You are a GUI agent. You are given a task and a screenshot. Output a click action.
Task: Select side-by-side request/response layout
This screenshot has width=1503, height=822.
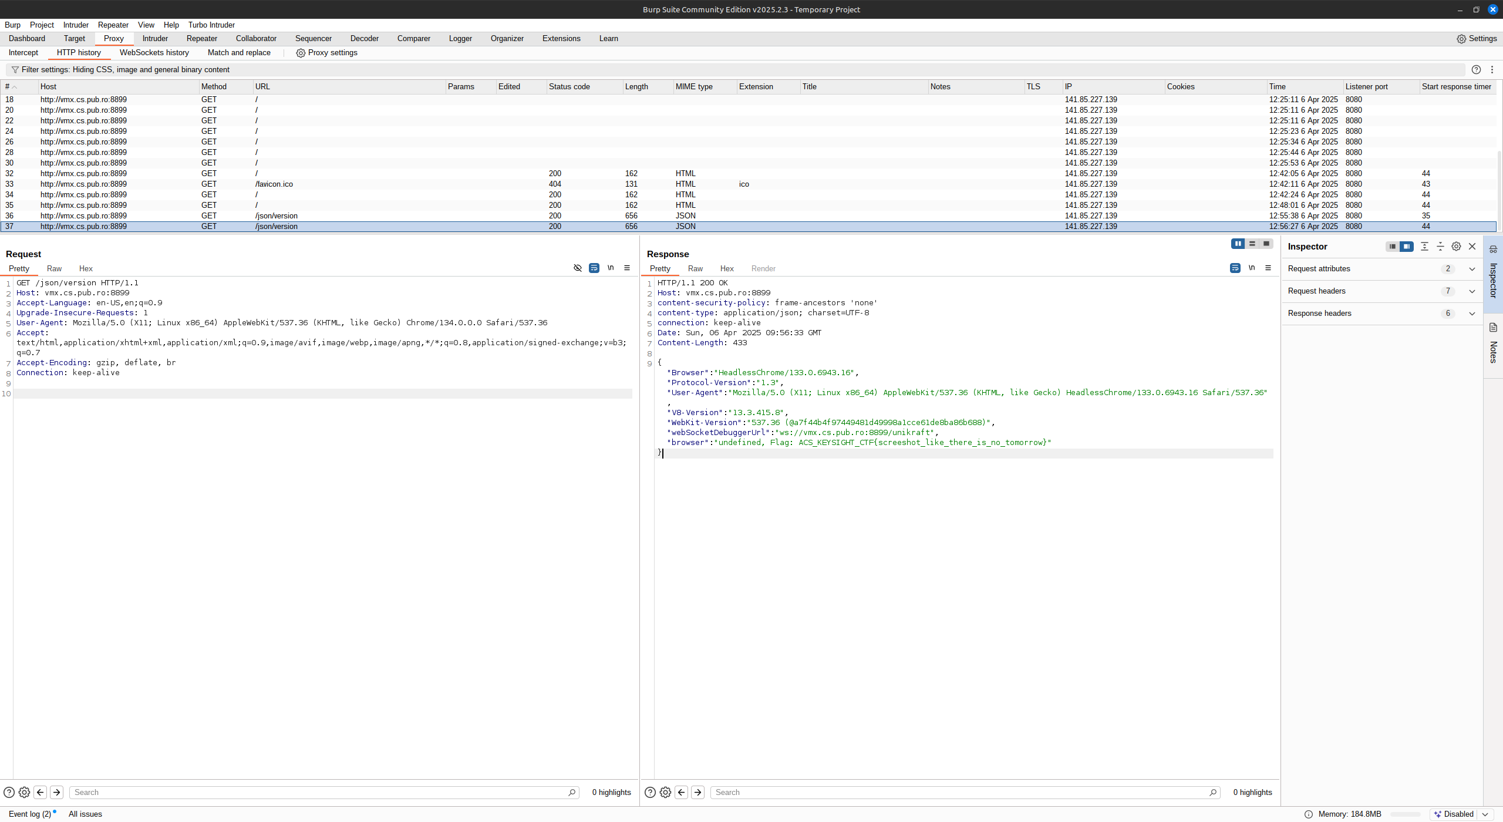pos(1238,244)
